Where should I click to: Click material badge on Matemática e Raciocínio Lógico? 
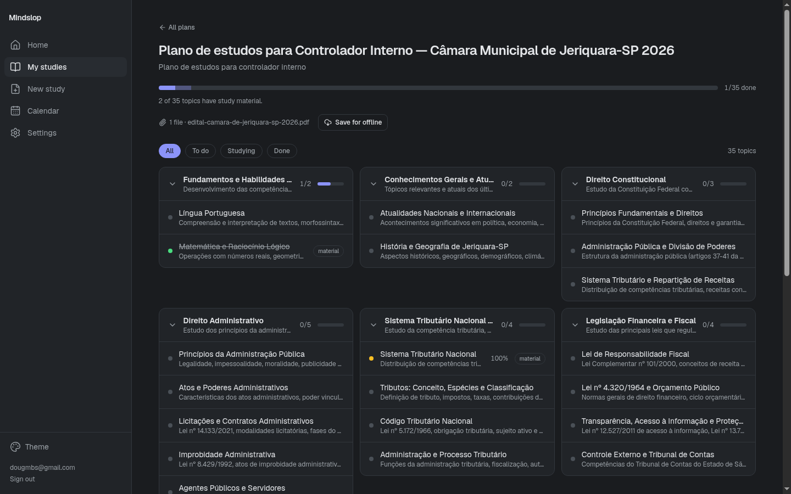328,251
